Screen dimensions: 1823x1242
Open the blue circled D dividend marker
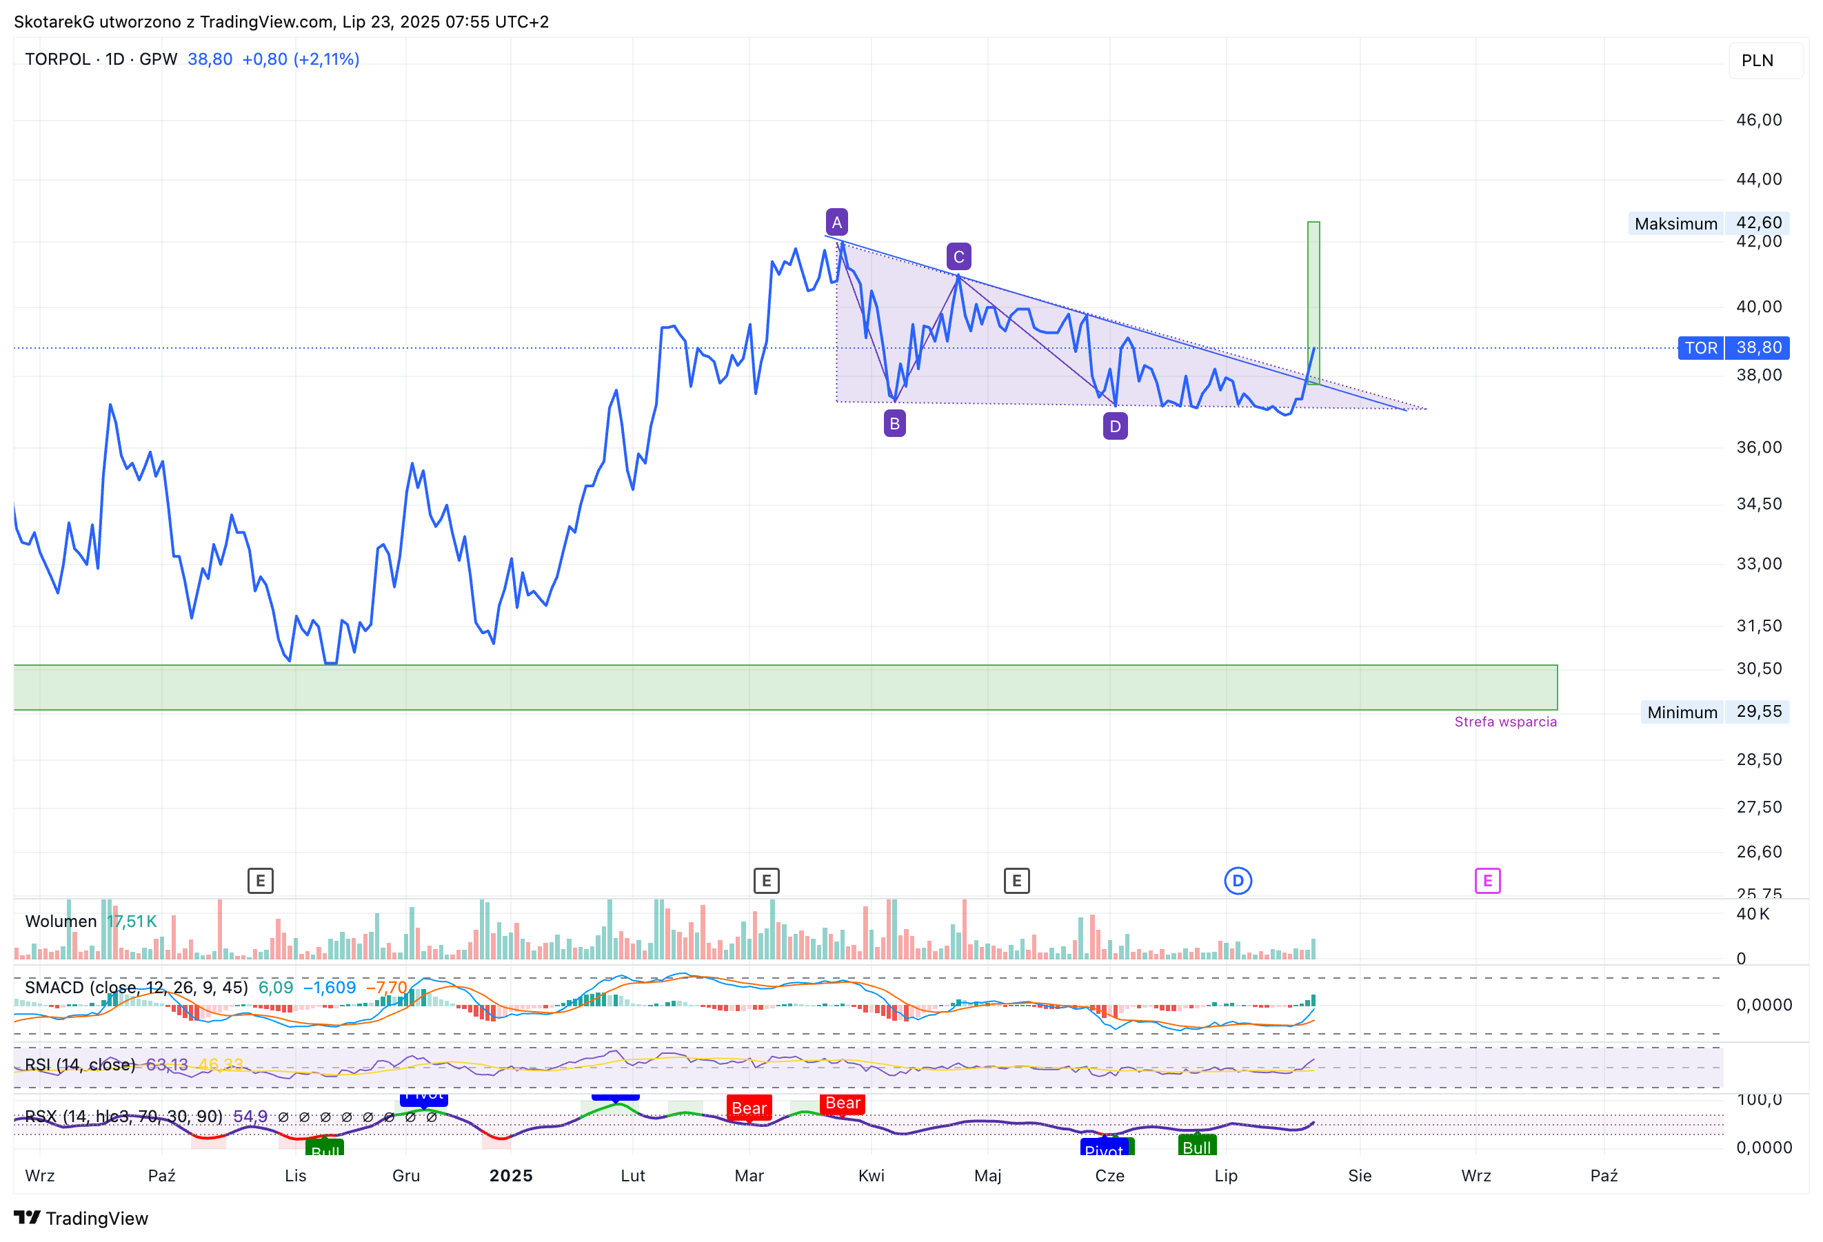click(x=1238, y=881)
